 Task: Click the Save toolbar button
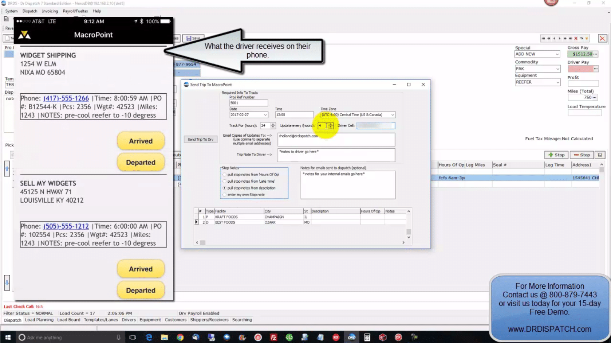click(193, 38)
